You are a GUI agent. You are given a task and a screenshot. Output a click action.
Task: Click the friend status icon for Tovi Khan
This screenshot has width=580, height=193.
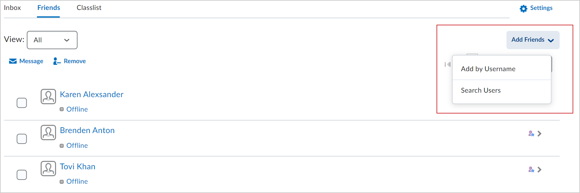531,170
